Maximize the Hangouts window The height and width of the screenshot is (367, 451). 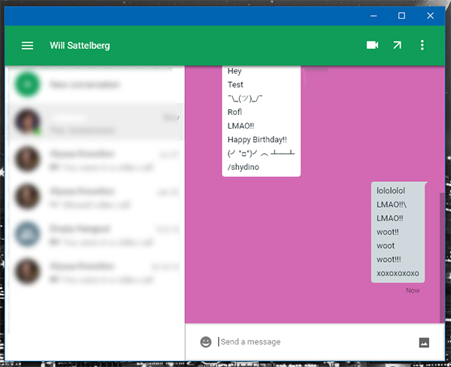point(402,15)
